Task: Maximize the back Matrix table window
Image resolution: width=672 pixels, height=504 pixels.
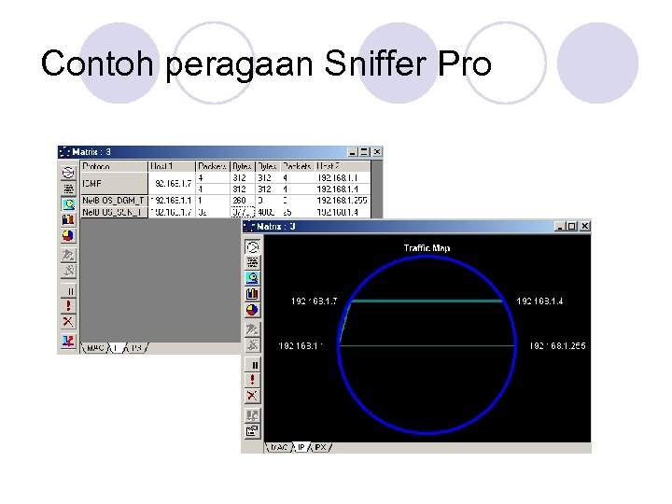Action: pyautogui.click(x=364, y=152)
